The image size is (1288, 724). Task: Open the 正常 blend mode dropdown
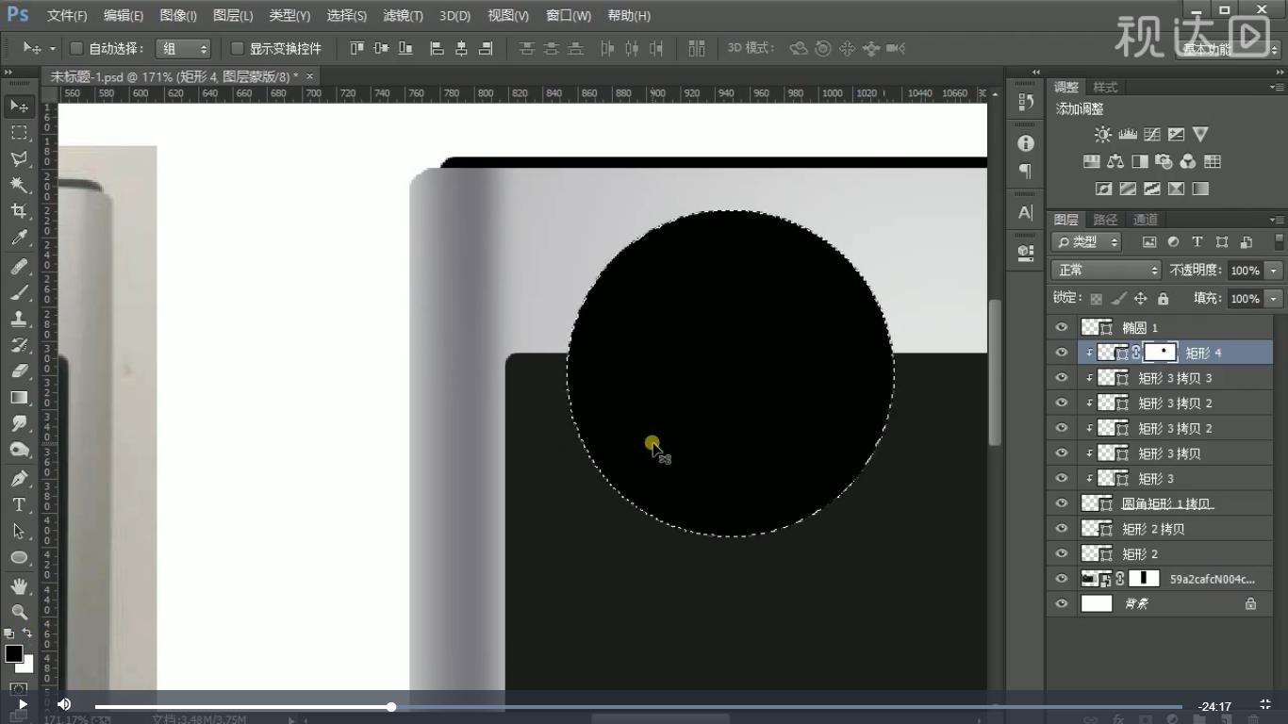[1106, 271]
